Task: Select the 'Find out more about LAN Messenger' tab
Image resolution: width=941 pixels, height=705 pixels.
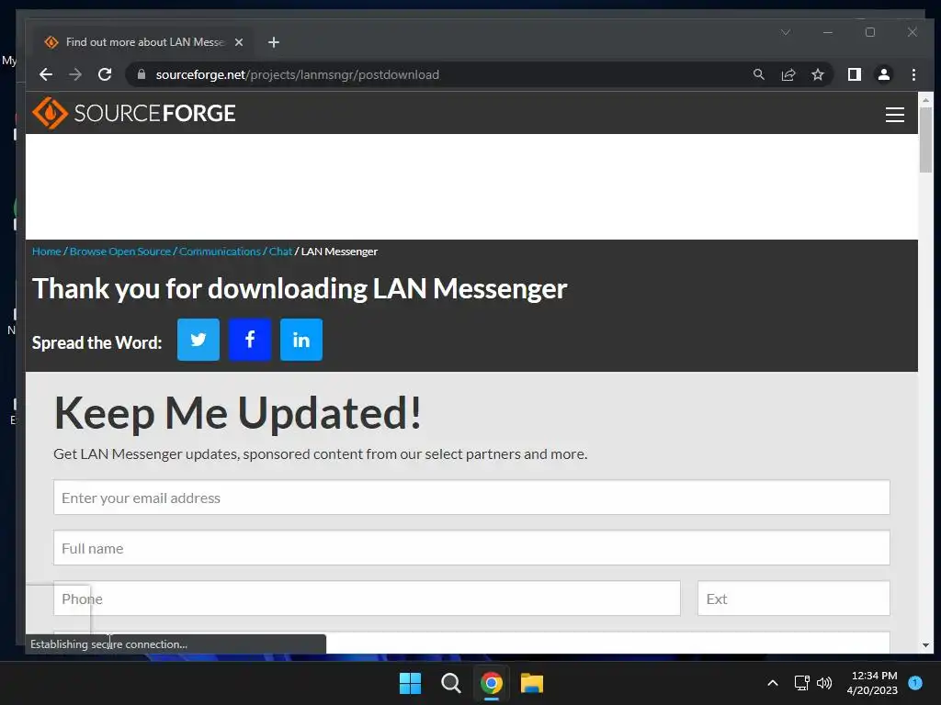Action: click(x=144, y=42)
